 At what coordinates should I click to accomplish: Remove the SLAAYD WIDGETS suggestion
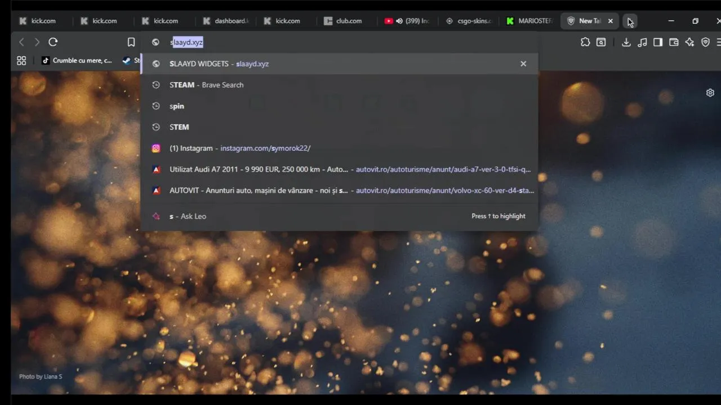point(523,64)
